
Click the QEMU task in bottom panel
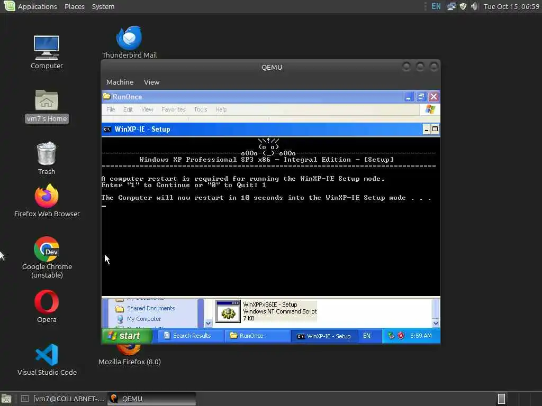click(x=151, y=399)
